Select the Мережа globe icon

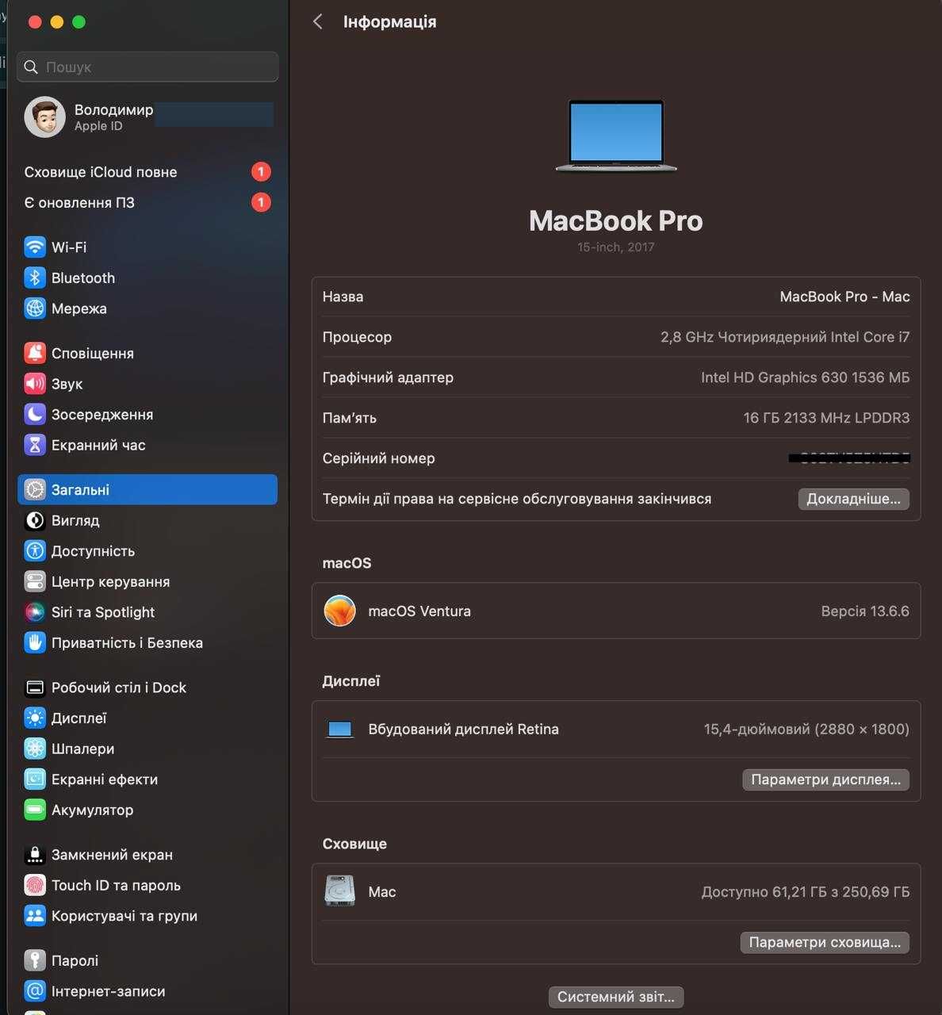click(x=35, y=308)
